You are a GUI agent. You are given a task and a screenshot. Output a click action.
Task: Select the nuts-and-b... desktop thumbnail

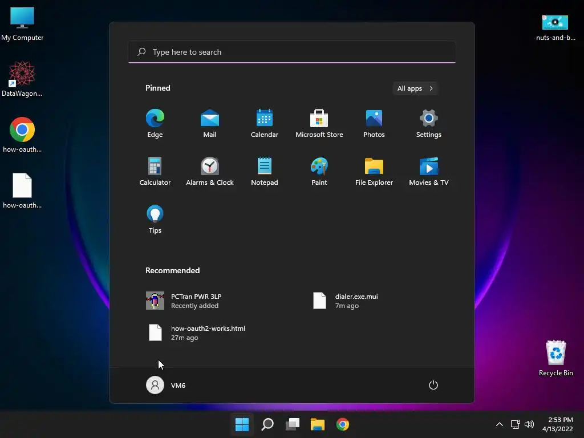[555, 27]
